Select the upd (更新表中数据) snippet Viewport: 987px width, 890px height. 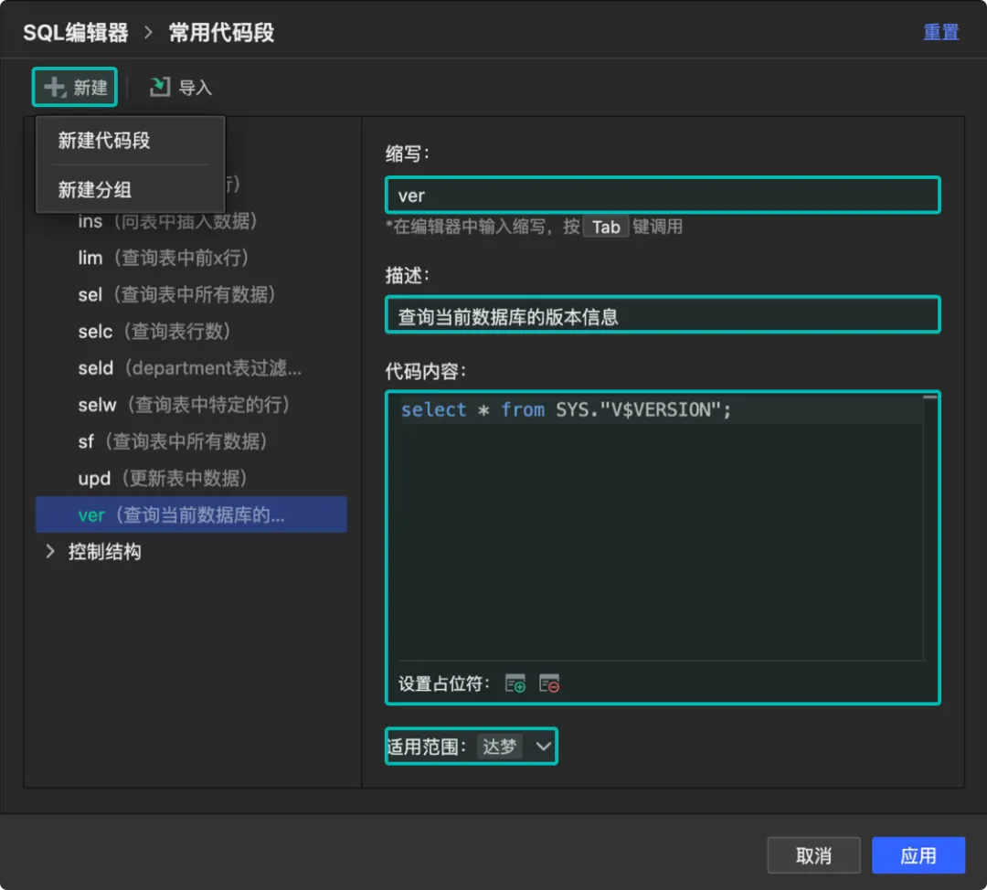coord(191,479)
